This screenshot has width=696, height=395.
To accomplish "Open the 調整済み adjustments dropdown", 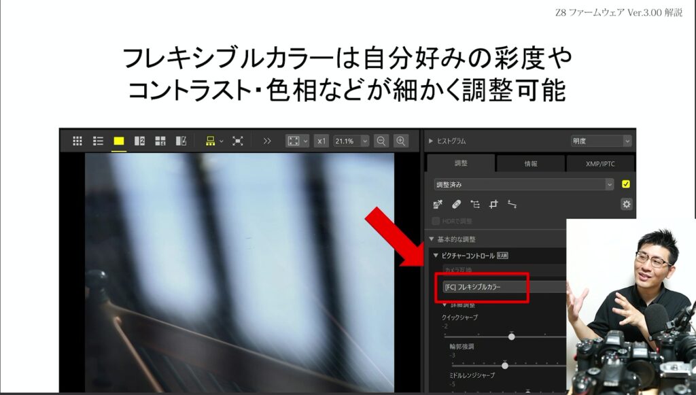I will 524,184.
